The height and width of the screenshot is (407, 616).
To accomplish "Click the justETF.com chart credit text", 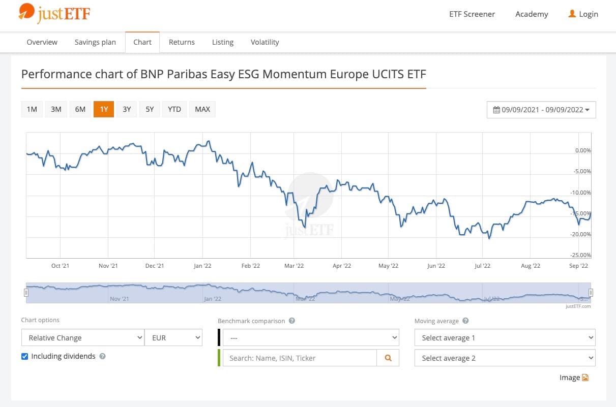I will (578, 306).
